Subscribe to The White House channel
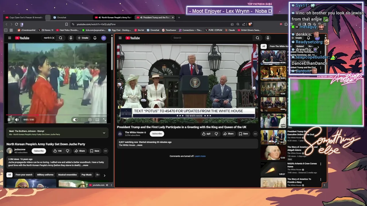 (x=157, y=134)
